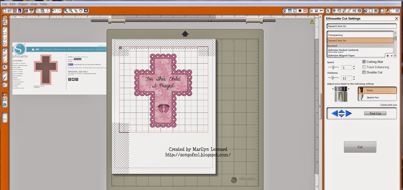This screenshot has height=190, width=403.
Task: Pick the Draw a Curve Shape tool
Action: point(5,55)
